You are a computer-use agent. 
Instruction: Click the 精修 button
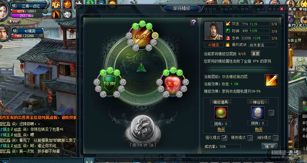(270, 147)
